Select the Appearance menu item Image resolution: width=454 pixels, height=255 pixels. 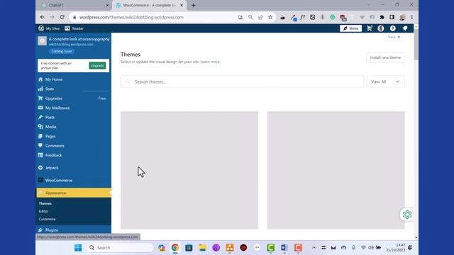[x=74, y=193]
